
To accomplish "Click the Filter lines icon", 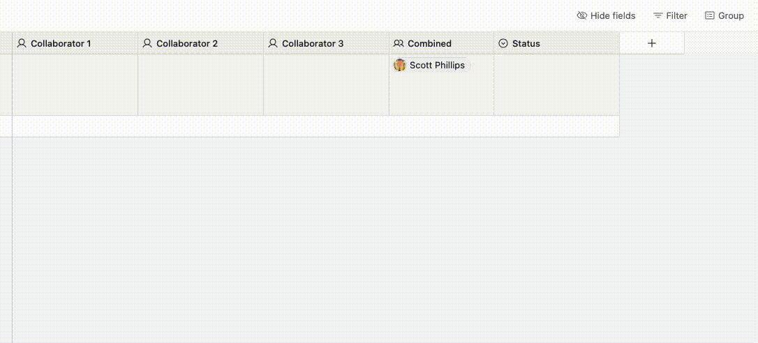I will click(x=658, y=15).
